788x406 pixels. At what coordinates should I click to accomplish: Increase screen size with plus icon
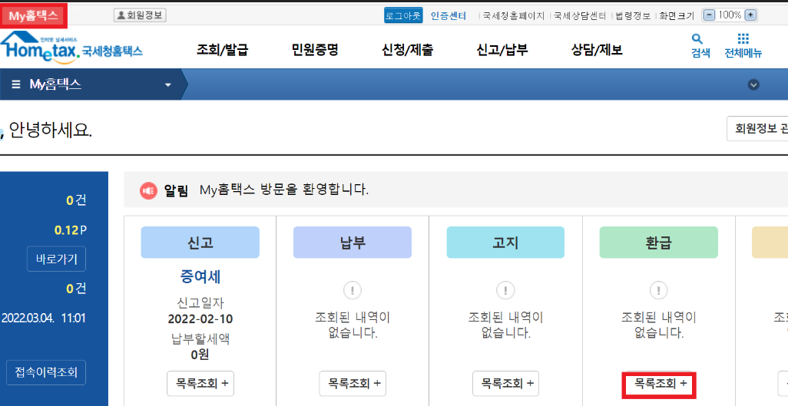750,15
